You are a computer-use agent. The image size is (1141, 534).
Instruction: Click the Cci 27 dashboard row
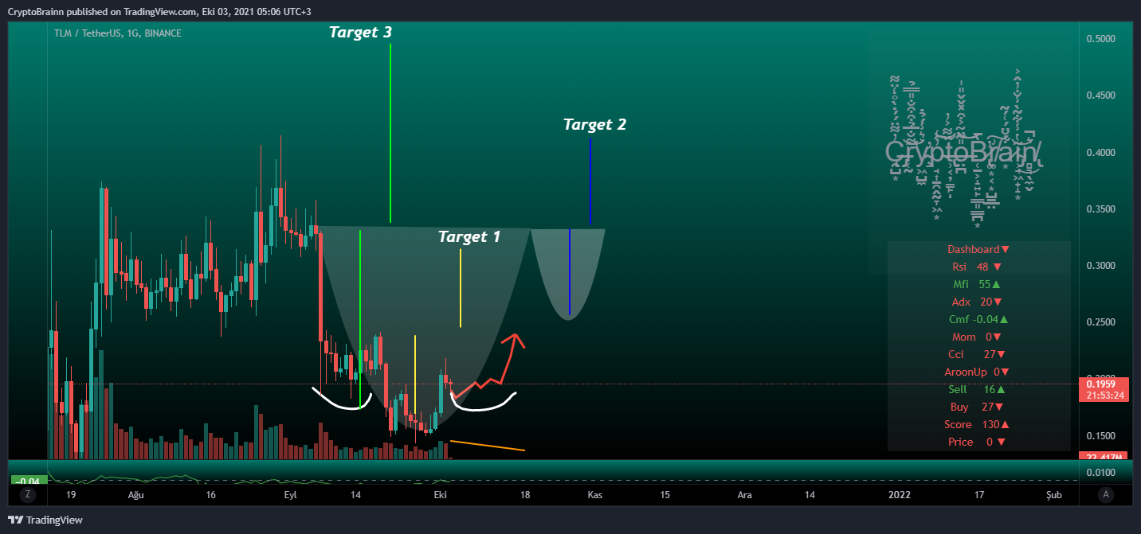coord(978,354)
